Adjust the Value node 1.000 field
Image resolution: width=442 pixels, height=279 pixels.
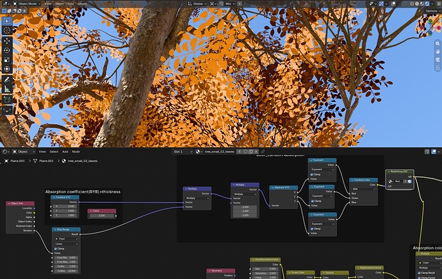[x=102, y=216]
